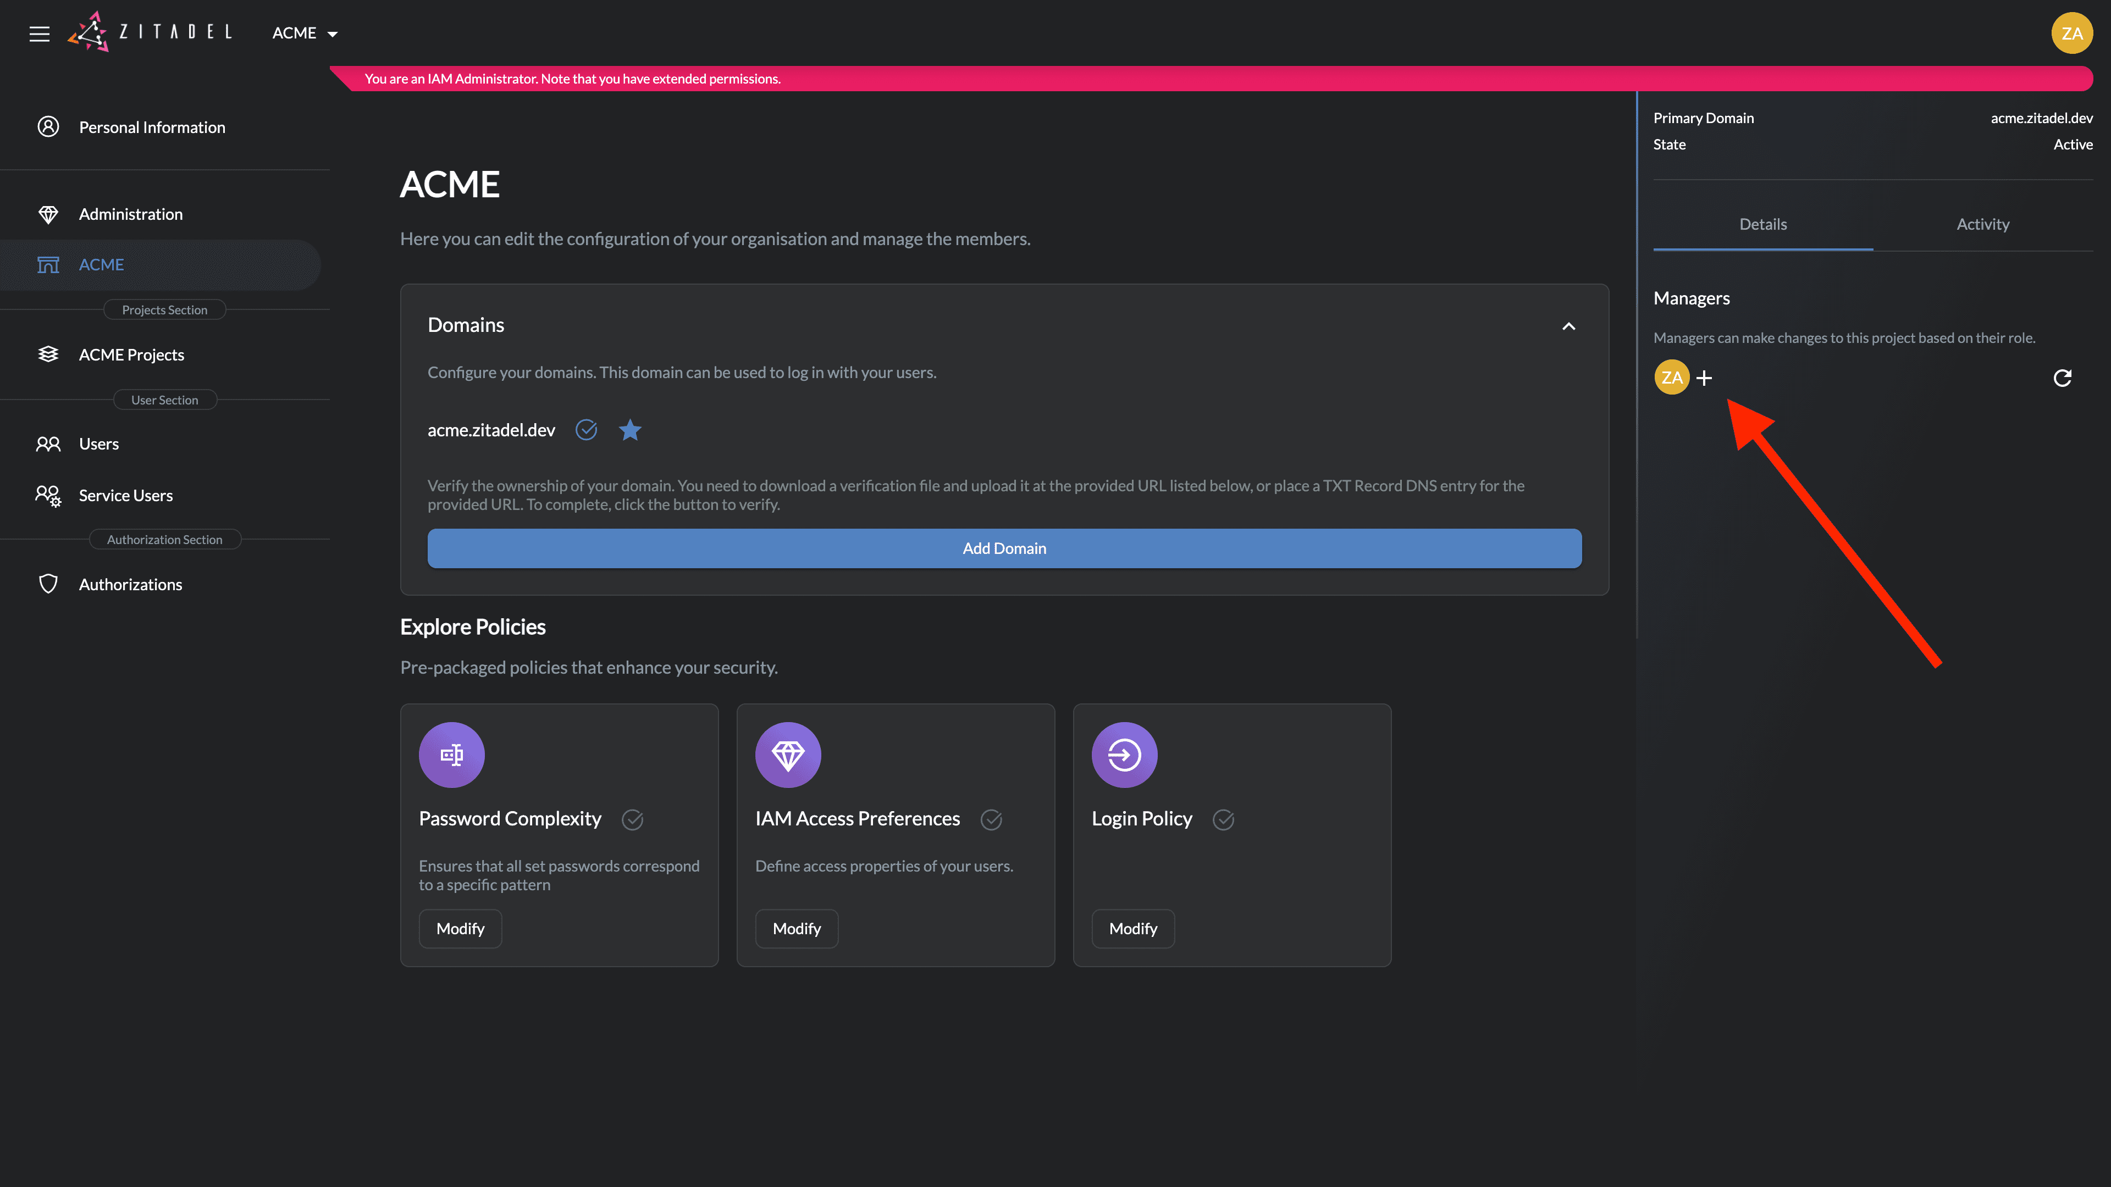Click the checkmark next to Login Policy
2111x1187 pixels.
pos(1224,819)
